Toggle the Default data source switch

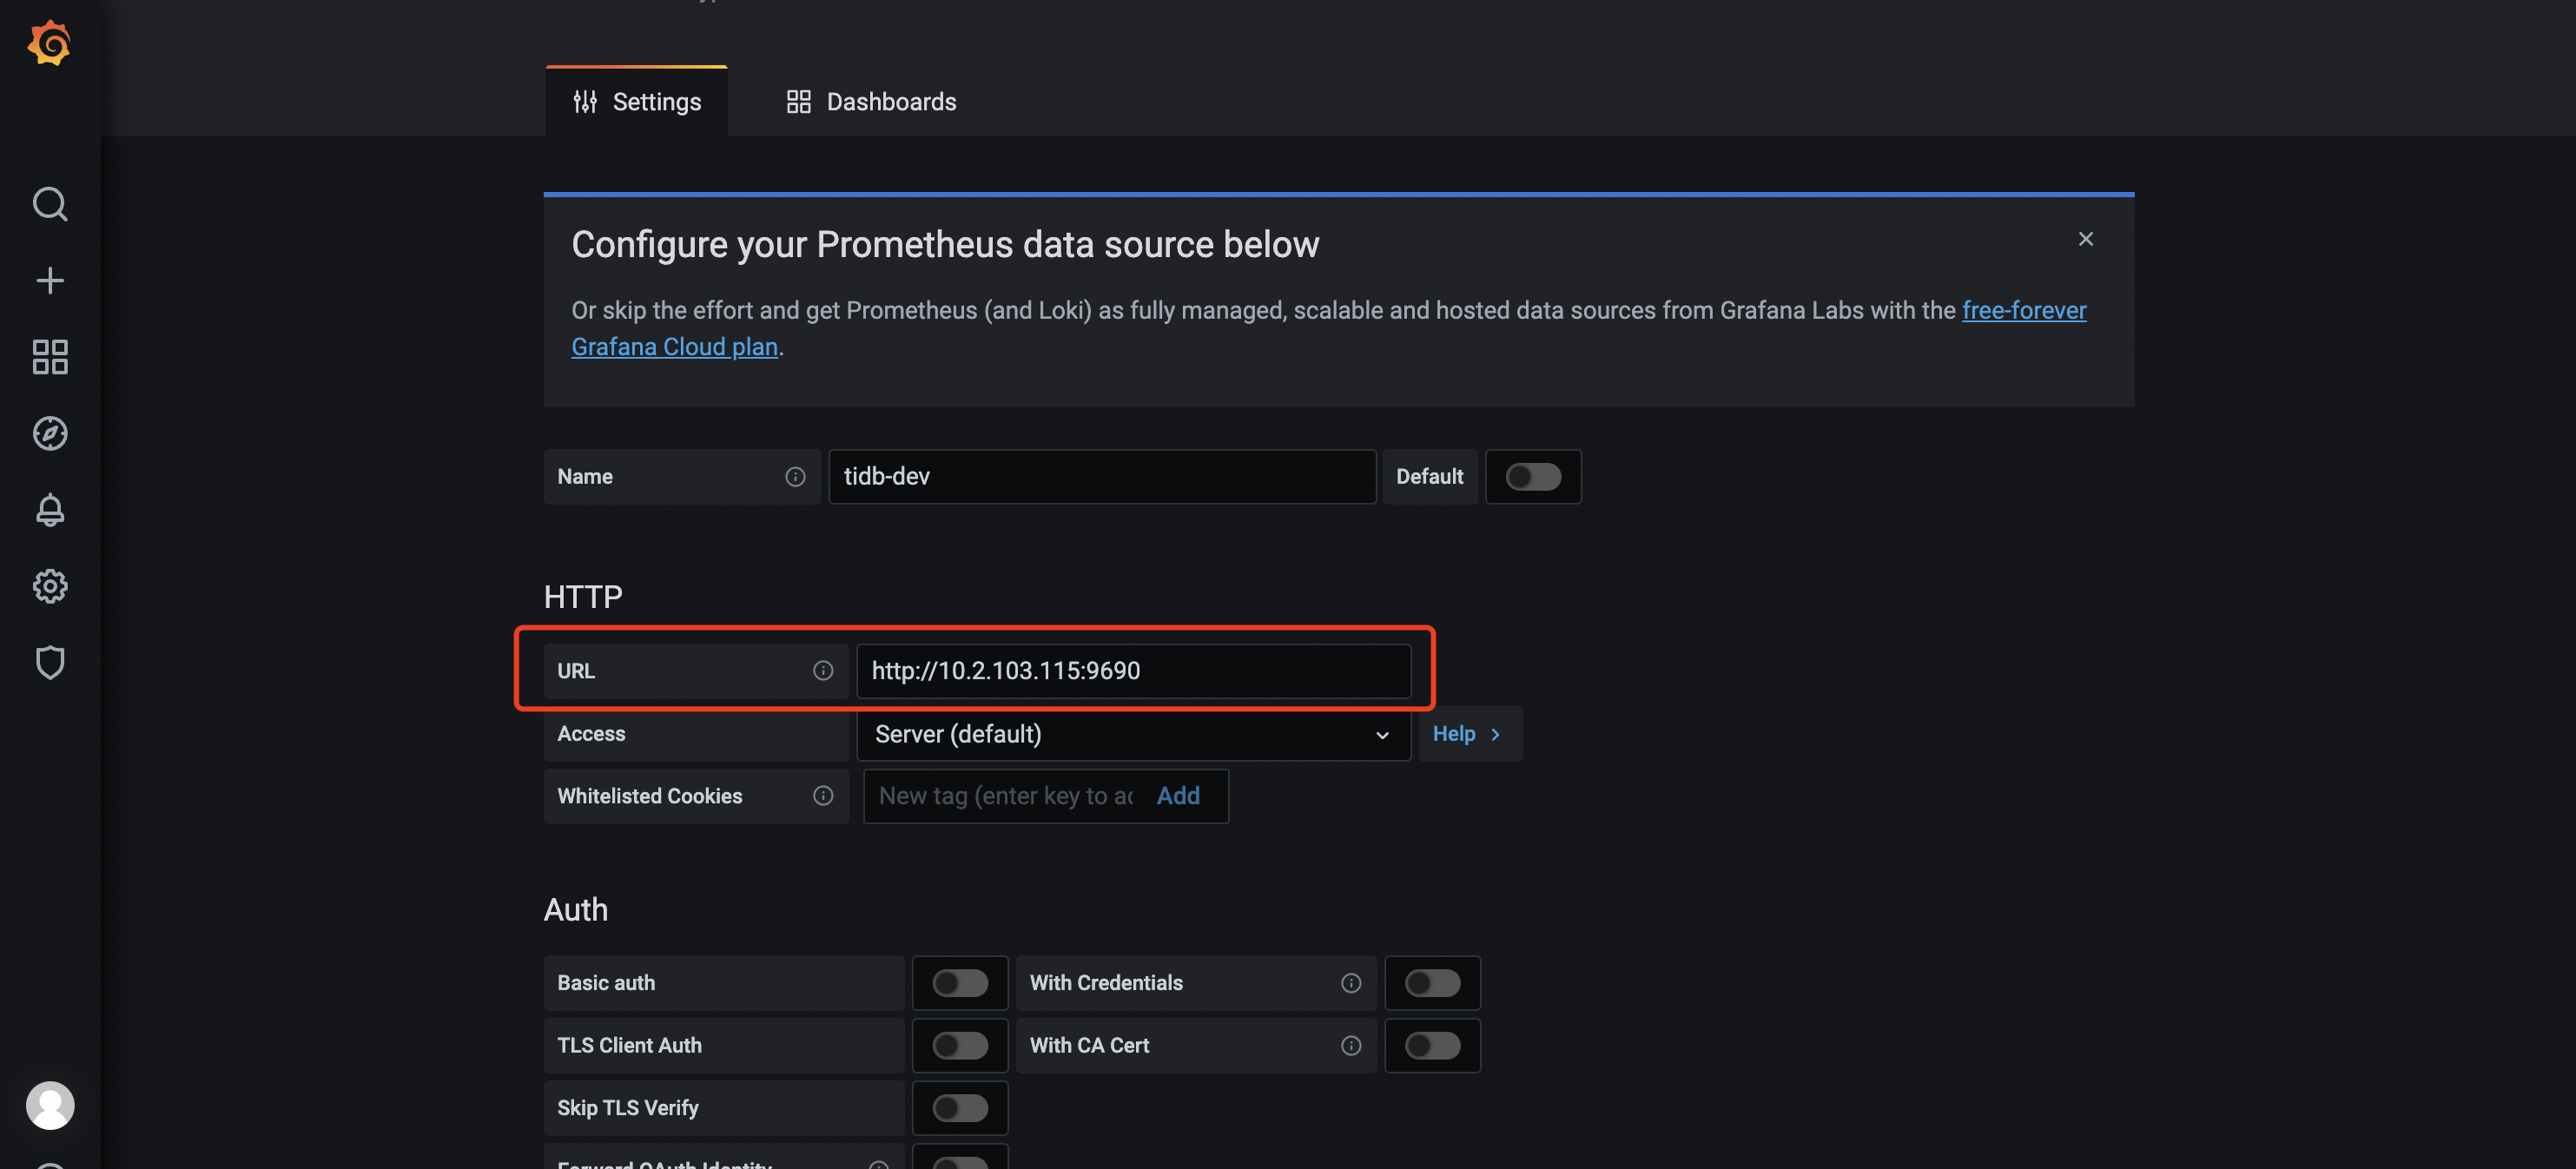click(1532, 477)
